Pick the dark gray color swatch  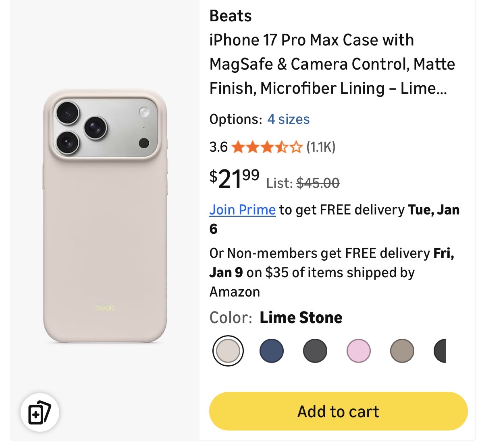315,350
